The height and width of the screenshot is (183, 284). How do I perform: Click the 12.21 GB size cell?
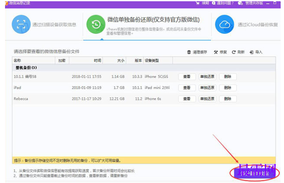coord(117,99)
